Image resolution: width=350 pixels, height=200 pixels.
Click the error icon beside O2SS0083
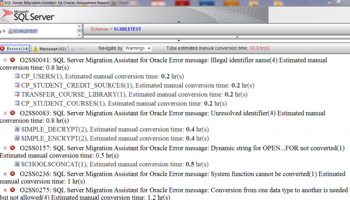click(x=13, y=113)
